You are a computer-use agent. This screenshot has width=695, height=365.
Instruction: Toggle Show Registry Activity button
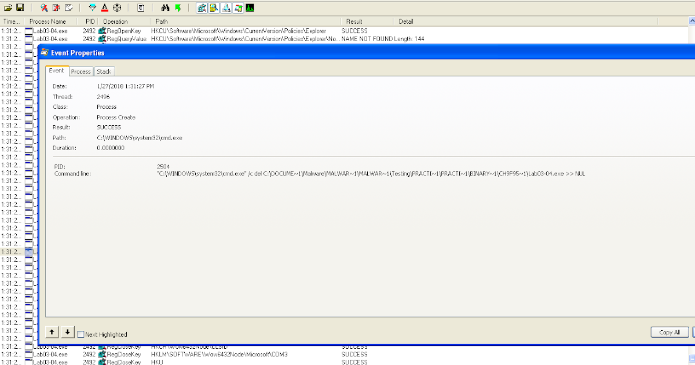point(202,8)
